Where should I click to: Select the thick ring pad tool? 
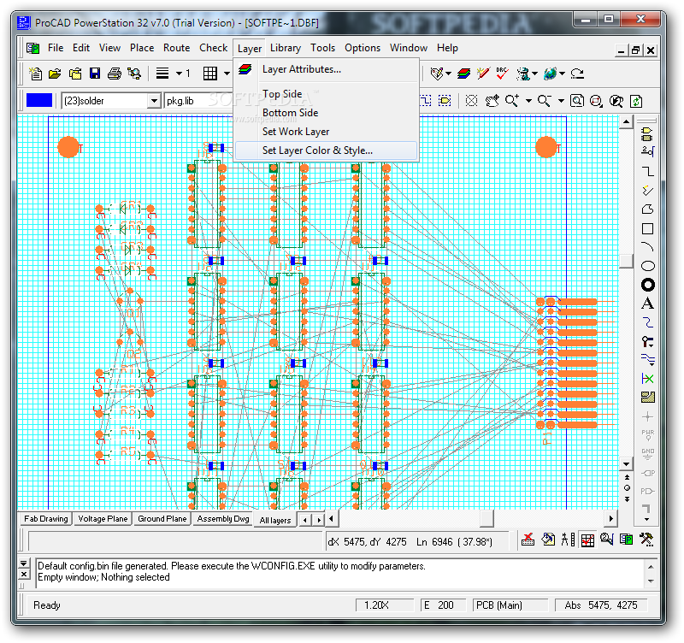648,285
